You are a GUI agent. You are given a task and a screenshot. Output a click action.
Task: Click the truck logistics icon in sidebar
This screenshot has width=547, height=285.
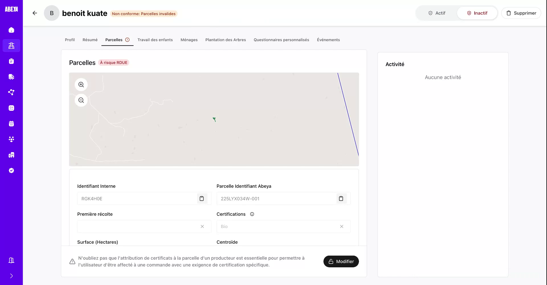11,77
